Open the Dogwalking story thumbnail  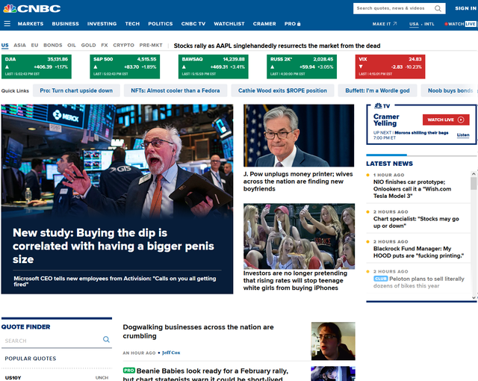333,341
